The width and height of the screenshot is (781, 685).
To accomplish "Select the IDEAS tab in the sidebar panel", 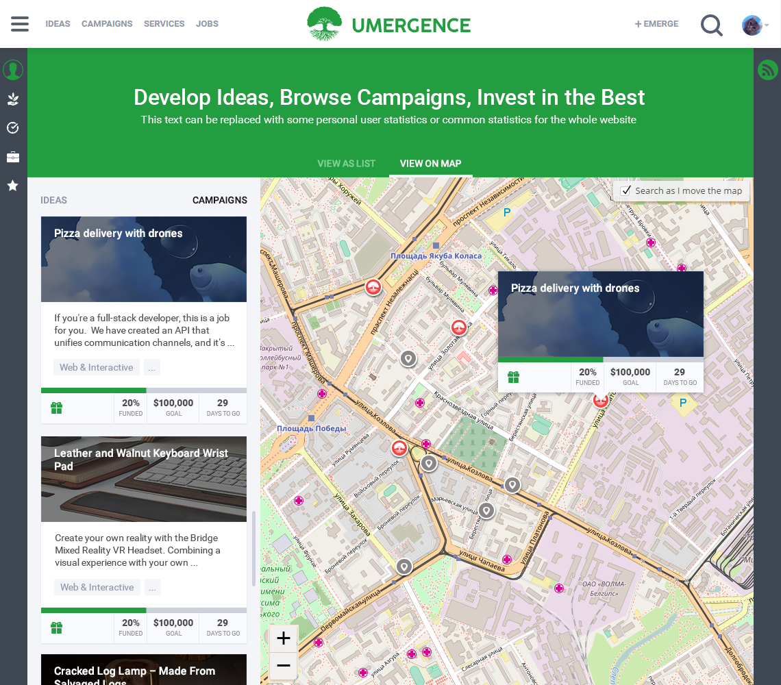I will (53, 200).
